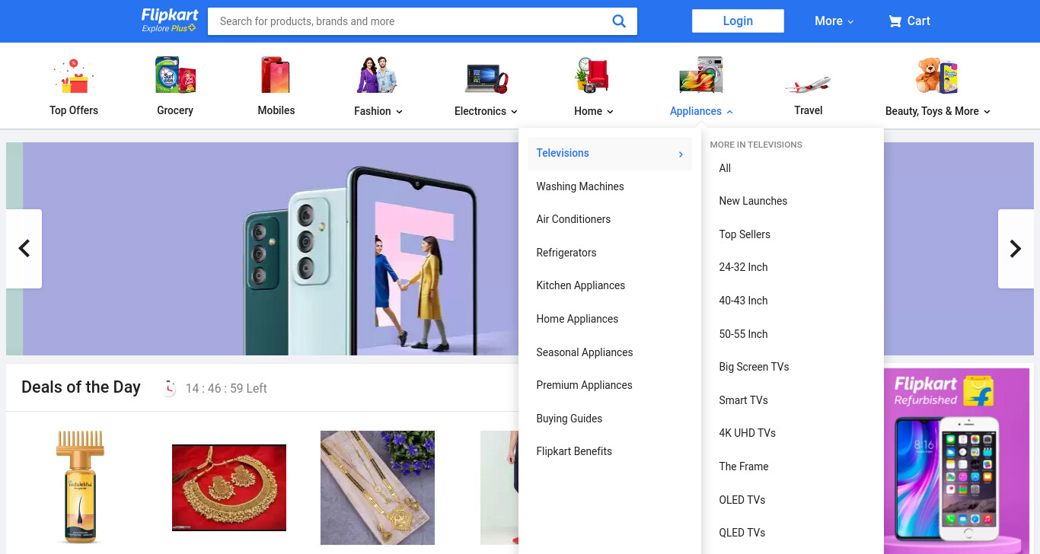This screenshot has height=554, width=1040.
Task: Click the search magnifier icon
Action: tap(619, 21)
